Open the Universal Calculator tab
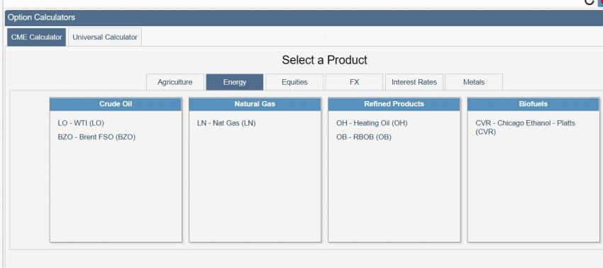 click(x=105, y=37)
